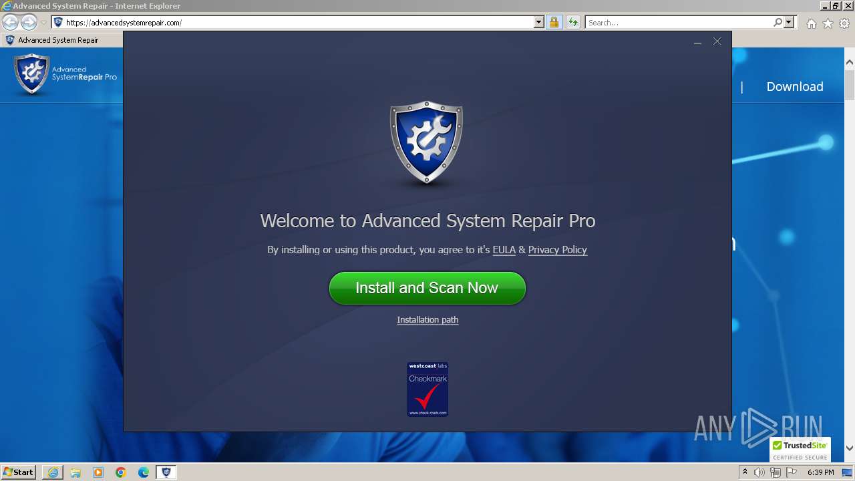This screenshot has height=481, width=855.
Task: Select Advanced System Repair taskbar item
Action: pos(166,472)
